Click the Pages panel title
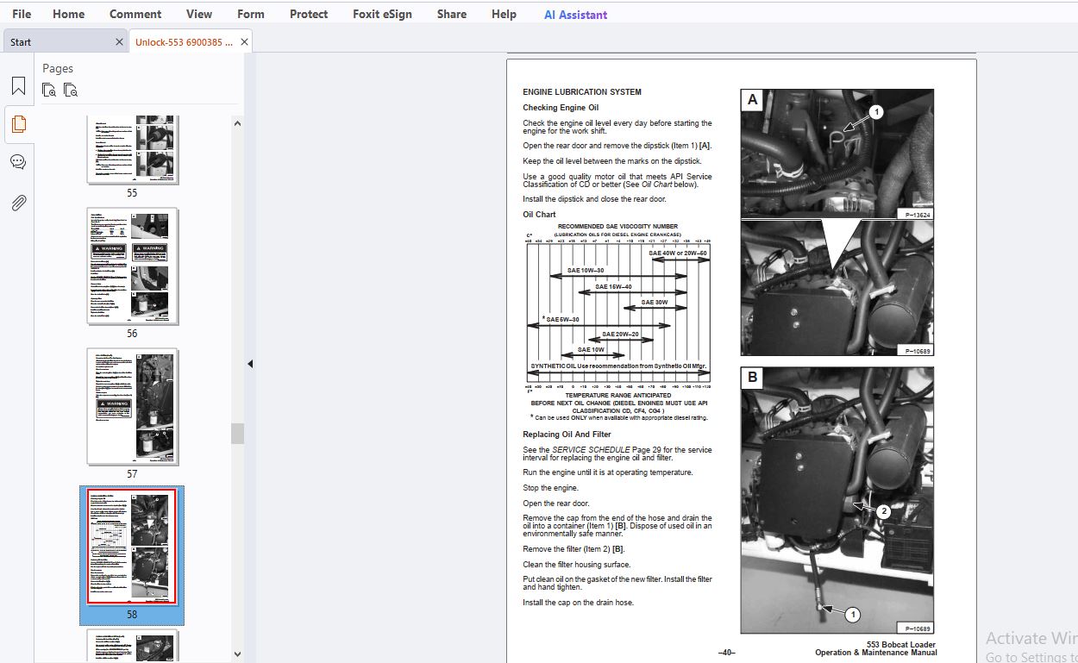1078x663 pixels. 58,68
